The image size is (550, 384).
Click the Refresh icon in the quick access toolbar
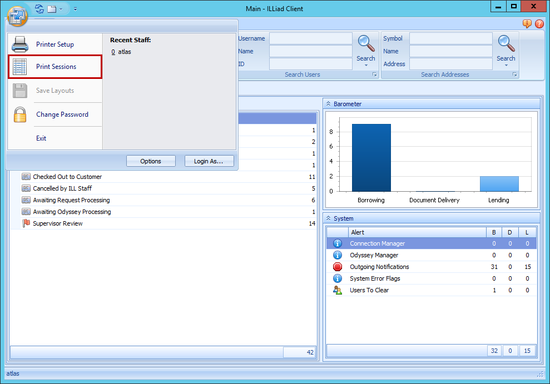[x=39, y=8]
